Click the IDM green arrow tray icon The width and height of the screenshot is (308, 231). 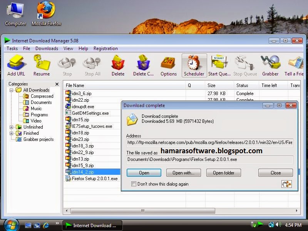261,224
